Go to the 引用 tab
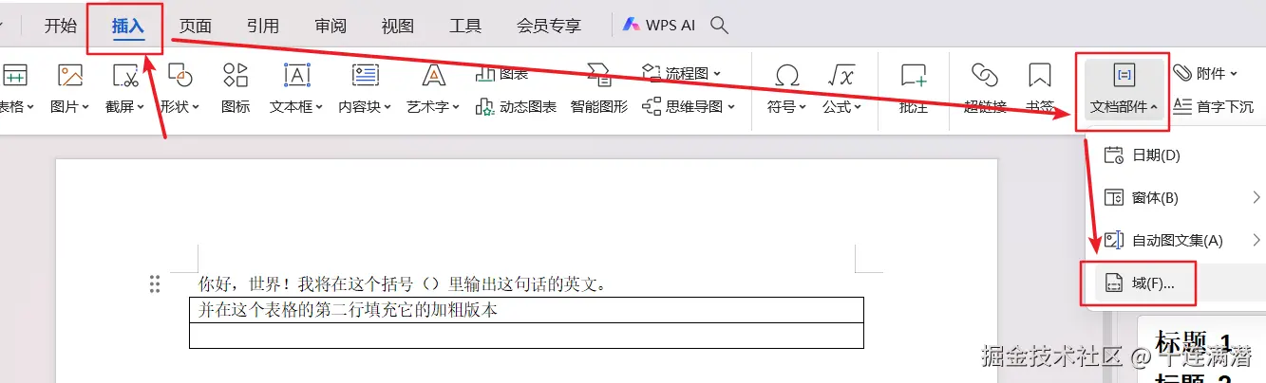Image resolution: width=1266 pixels, height=383 pixels. point(262,27)
